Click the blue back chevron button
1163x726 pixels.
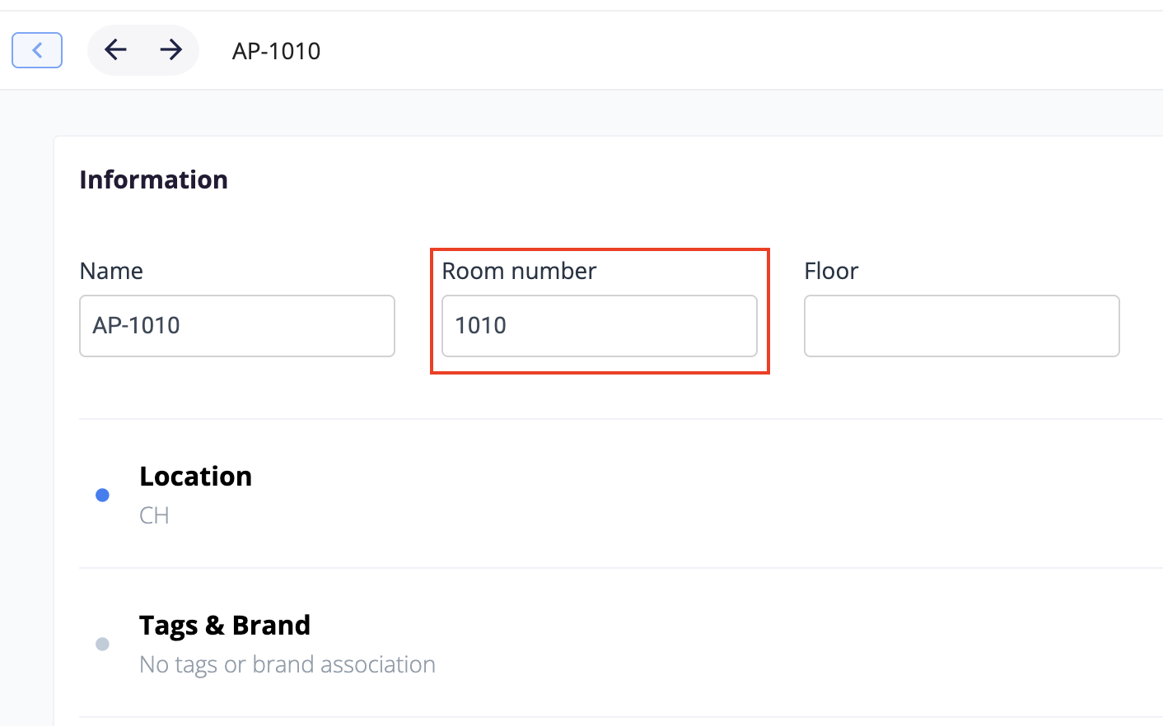(37, 50)
